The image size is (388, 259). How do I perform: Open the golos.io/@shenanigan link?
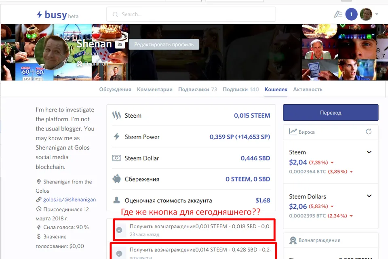[x=70, y=200]
